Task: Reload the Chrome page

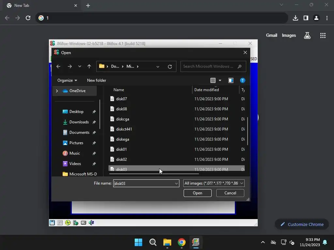Action: click(28, 18)
